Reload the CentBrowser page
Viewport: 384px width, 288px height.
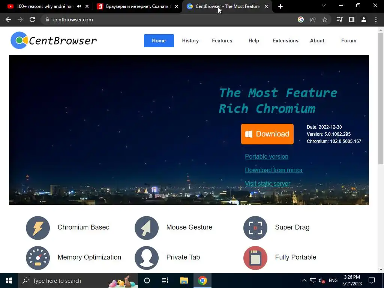(32, 19)
